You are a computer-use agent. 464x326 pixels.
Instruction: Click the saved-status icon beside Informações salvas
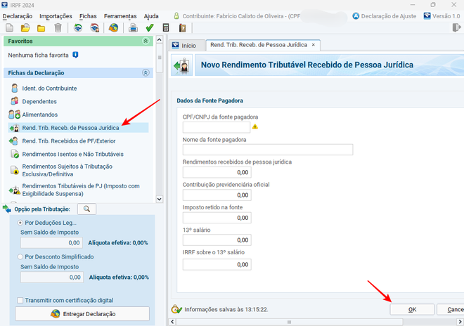(176, 309)
